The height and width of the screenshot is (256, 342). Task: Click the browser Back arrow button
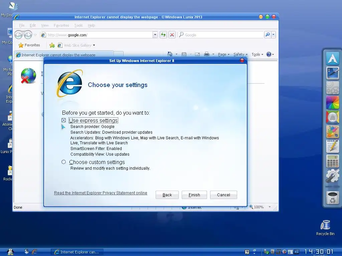[x=19, y=35]
